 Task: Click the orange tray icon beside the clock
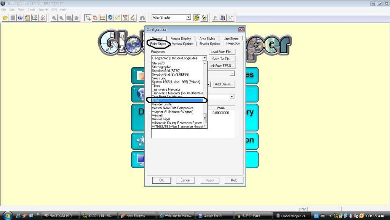pos(361,215)
